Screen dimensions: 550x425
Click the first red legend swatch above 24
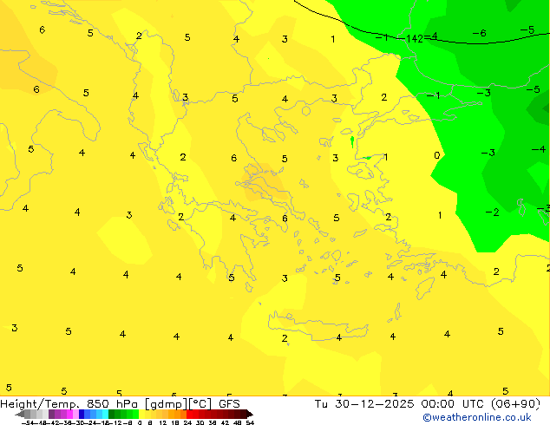click(189, 414)
